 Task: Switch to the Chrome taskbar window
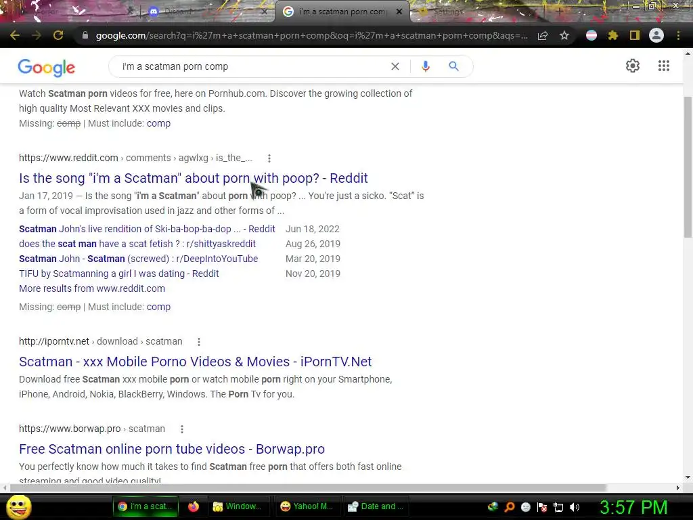click(x=146, y=506)
